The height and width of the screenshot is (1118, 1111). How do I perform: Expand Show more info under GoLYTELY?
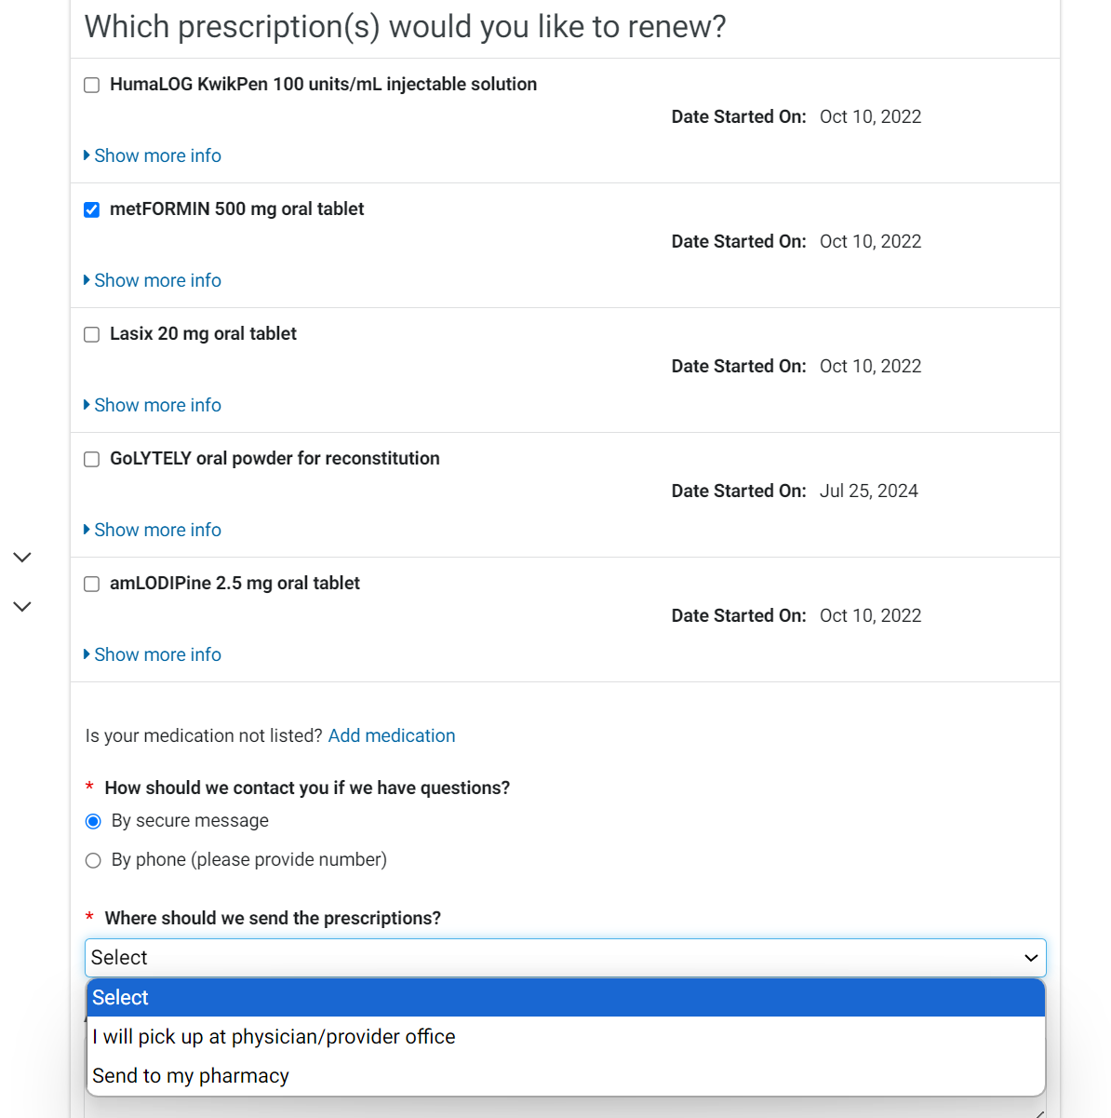click(x=156, y=530)
